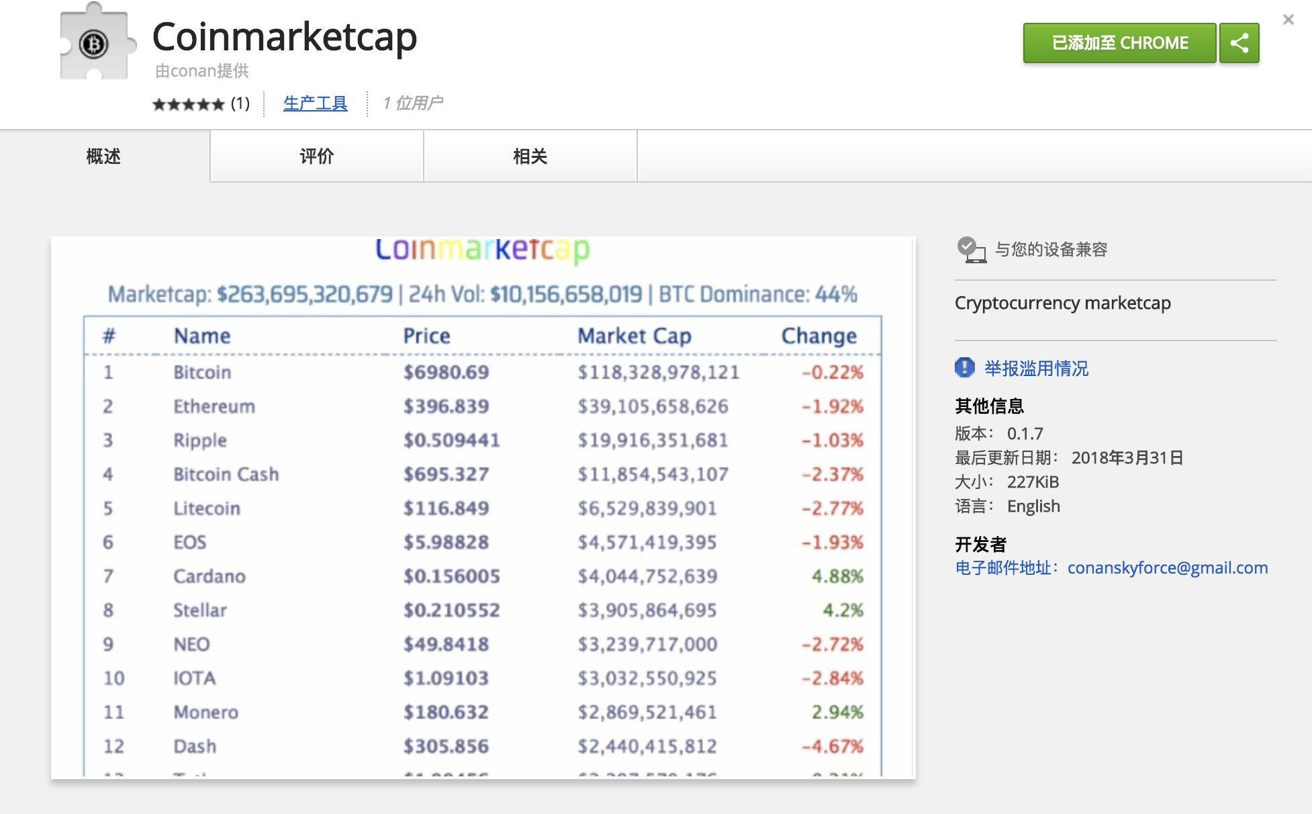Click the rating count (1)
The width and height of the screenshot is (1312, 814).
(x=240, y=103)
